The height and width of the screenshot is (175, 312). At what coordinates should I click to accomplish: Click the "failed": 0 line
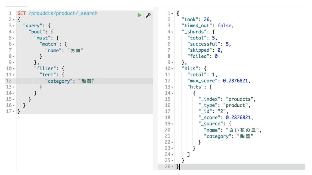pos(202,56)
